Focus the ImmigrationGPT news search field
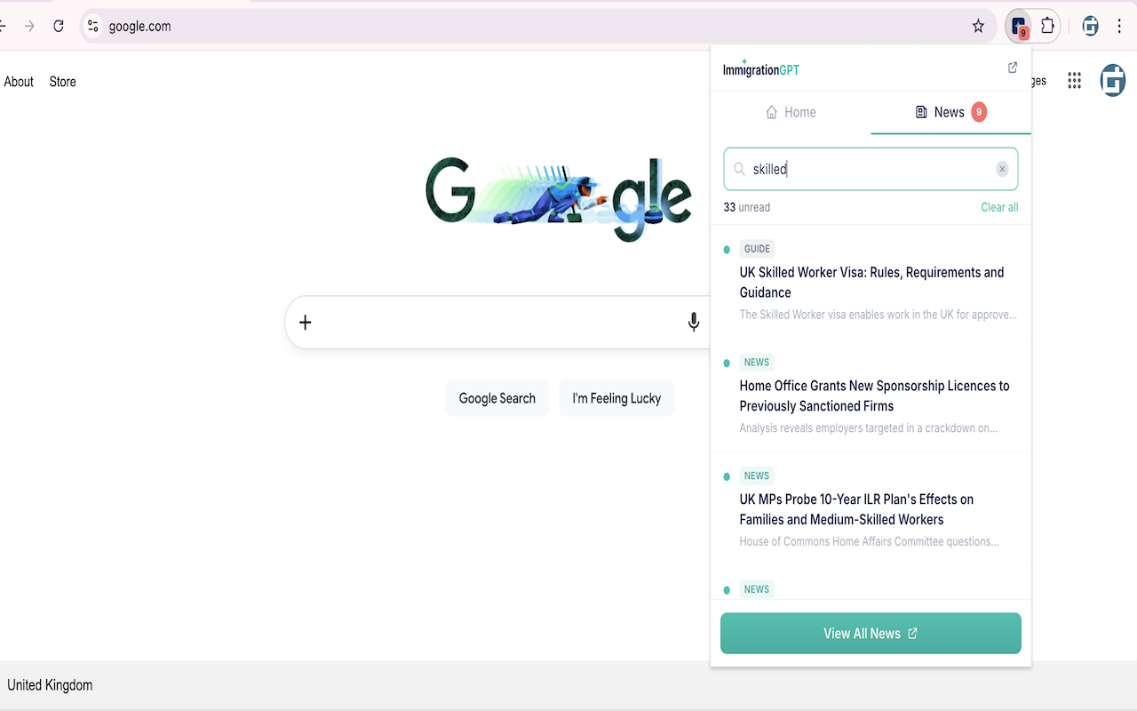This screenshot has height=711, width=1137. (x=871, y=169)
